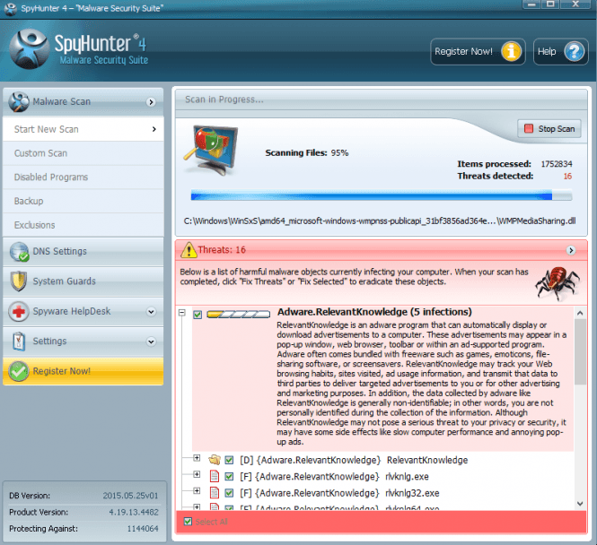Expand the Settings dropdown arrow
Image resolution: width=597 pixels, height=545 pixels.
pyautogui.click(x=151, y=342)
